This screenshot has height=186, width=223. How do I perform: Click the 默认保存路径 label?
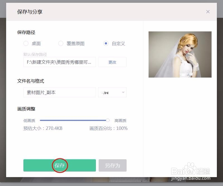coord(35,54)
